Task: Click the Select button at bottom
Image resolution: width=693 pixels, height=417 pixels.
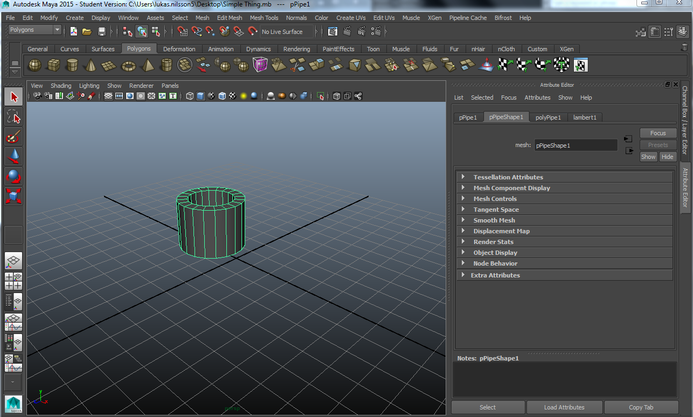Action: (488, 407)
